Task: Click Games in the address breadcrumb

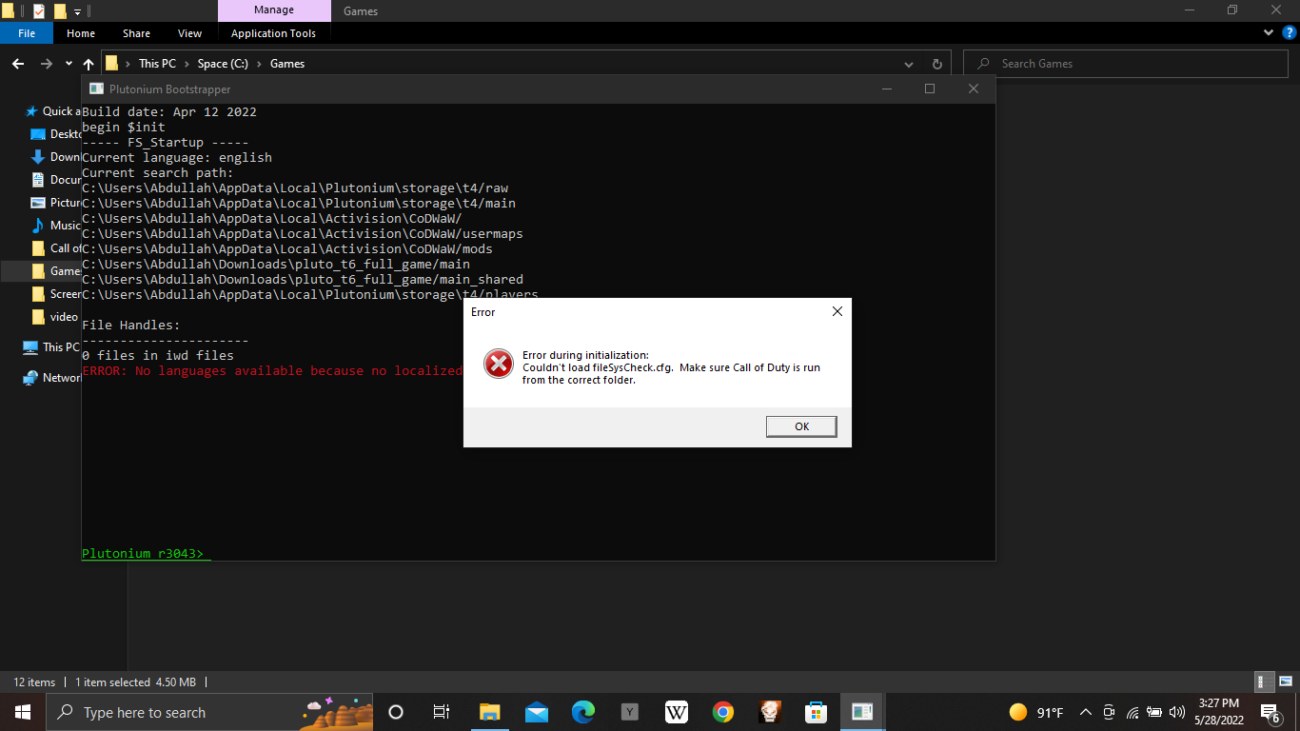Action: [x=287, y=64]
